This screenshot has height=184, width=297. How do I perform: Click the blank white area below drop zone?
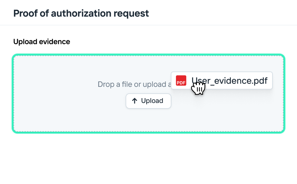[148, 158]
